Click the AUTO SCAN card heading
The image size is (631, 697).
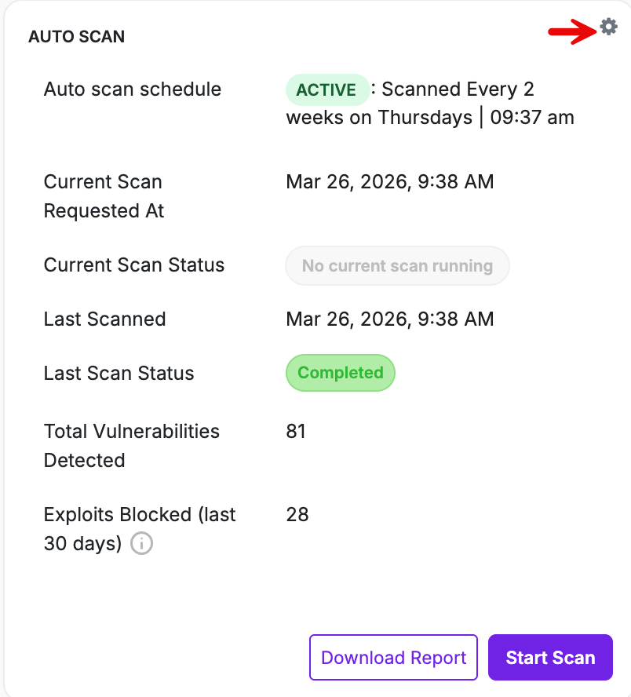pyautogui.click(x=76, y=36)
